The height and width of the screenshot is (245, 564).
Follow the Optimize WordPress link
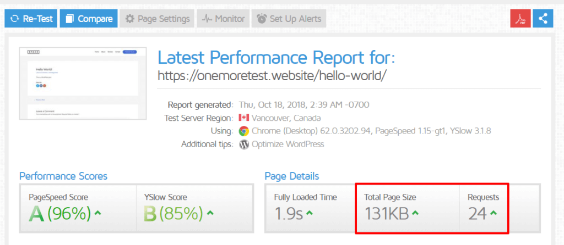coord(288,144)
